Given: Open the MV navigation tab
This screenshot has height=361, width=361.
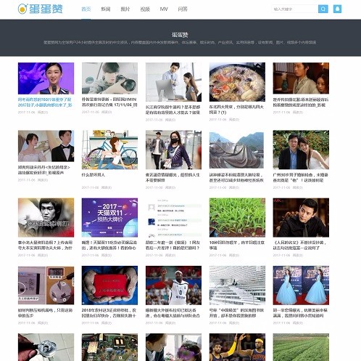Looking at the screenshot, I should [164, 9].
